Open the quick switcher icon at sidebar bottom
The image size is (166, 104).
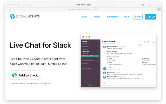coord(90,85)
